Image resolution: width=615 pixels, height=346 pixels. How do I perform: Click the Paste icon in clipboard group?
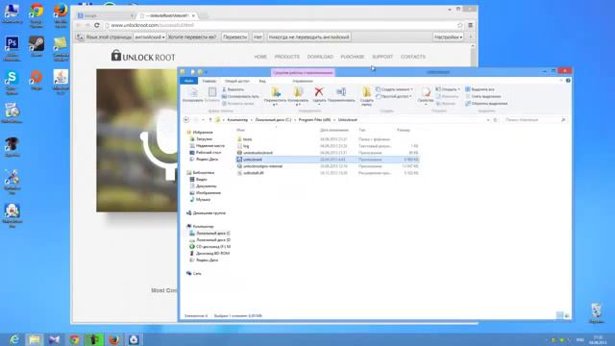coord(211,92)
